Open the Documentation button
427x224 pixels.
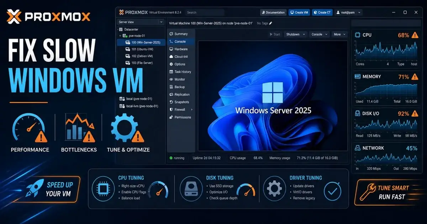(x=273, y=12)
